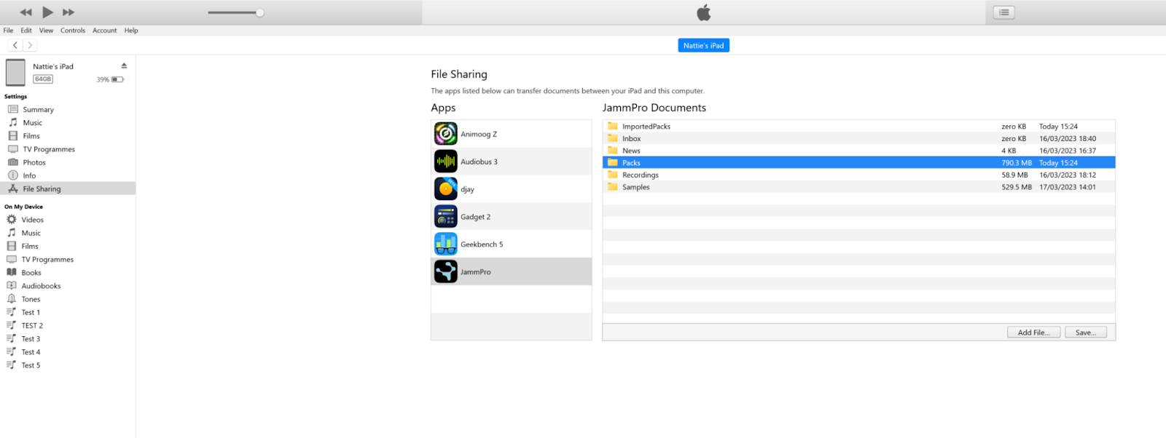
Task: Select the News folder icon
Action: pos(613,151)
